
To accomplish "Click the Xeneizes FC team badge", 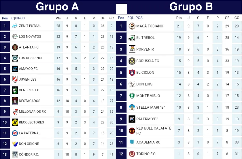I will point(15,90).
